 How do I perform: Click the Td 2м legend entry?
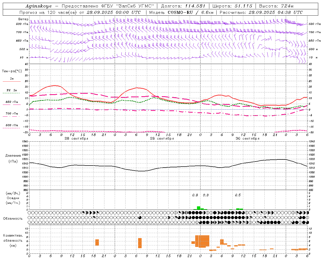[12, 90]
